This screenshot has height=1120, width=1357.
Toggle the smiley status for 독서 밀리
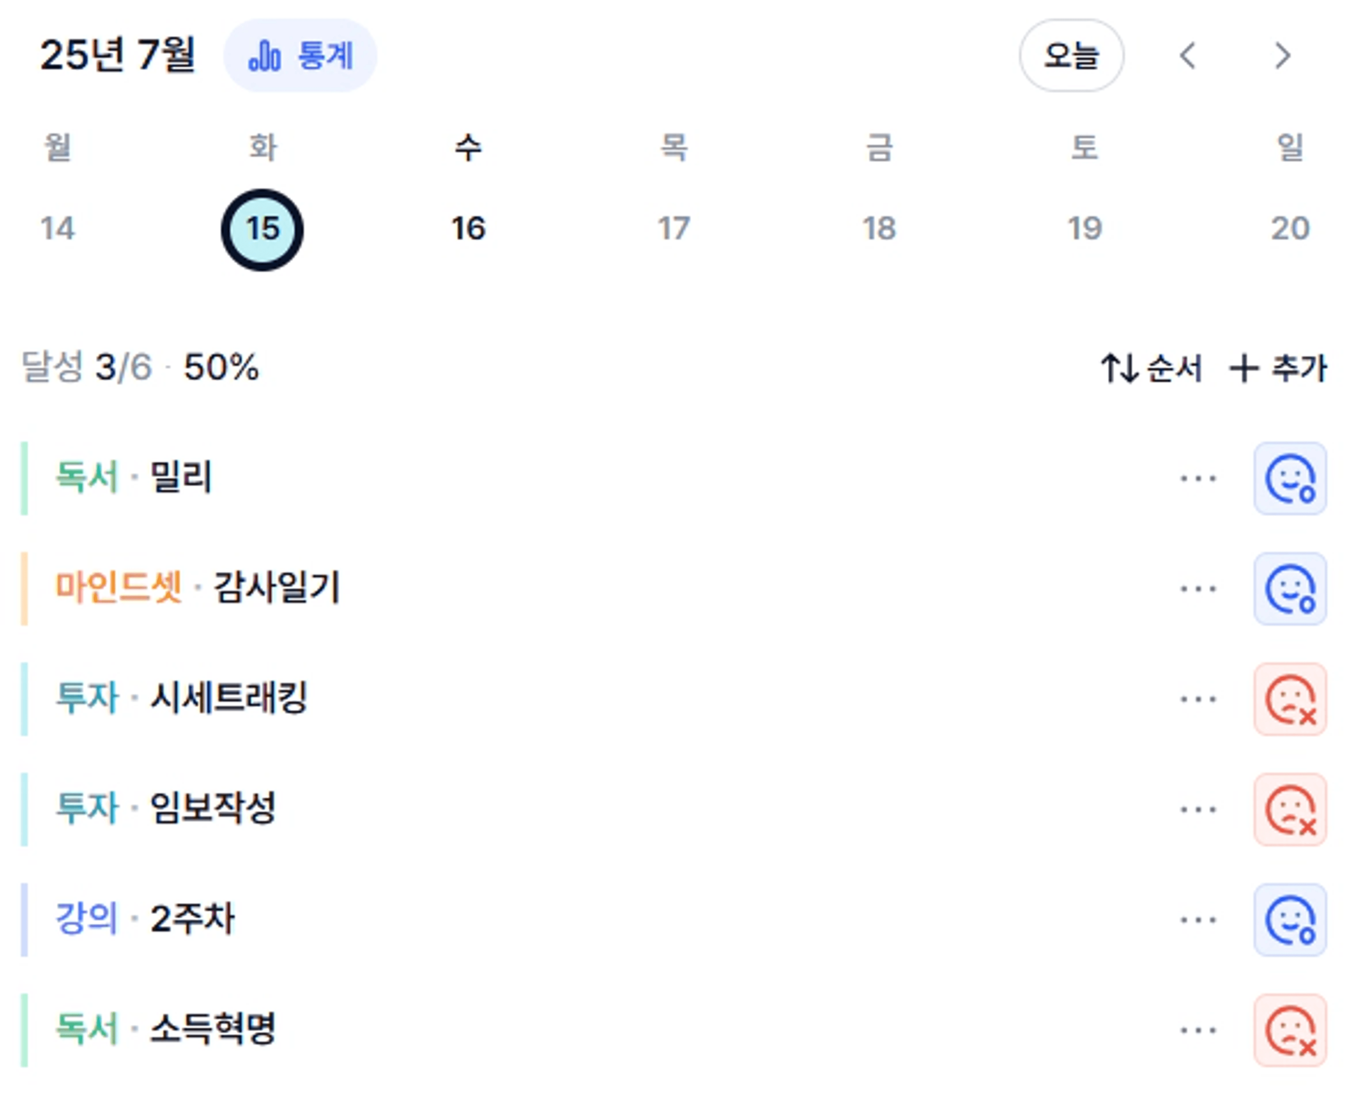[x=1290, y=478]
